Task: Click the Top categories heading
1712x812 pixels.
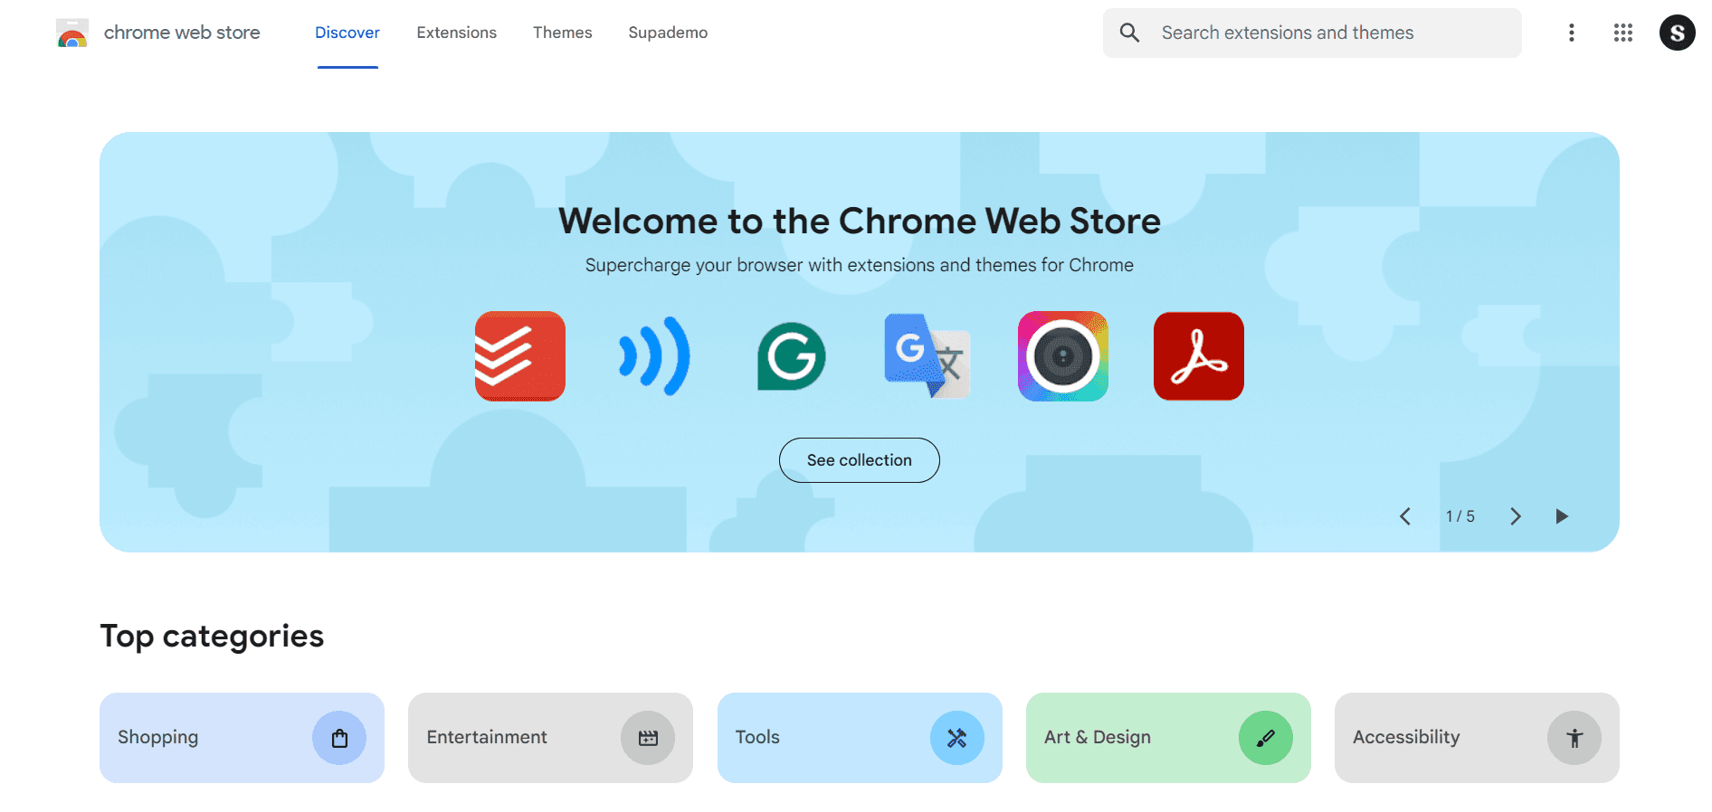Action: pyautogui.click(x=212, y=636)
